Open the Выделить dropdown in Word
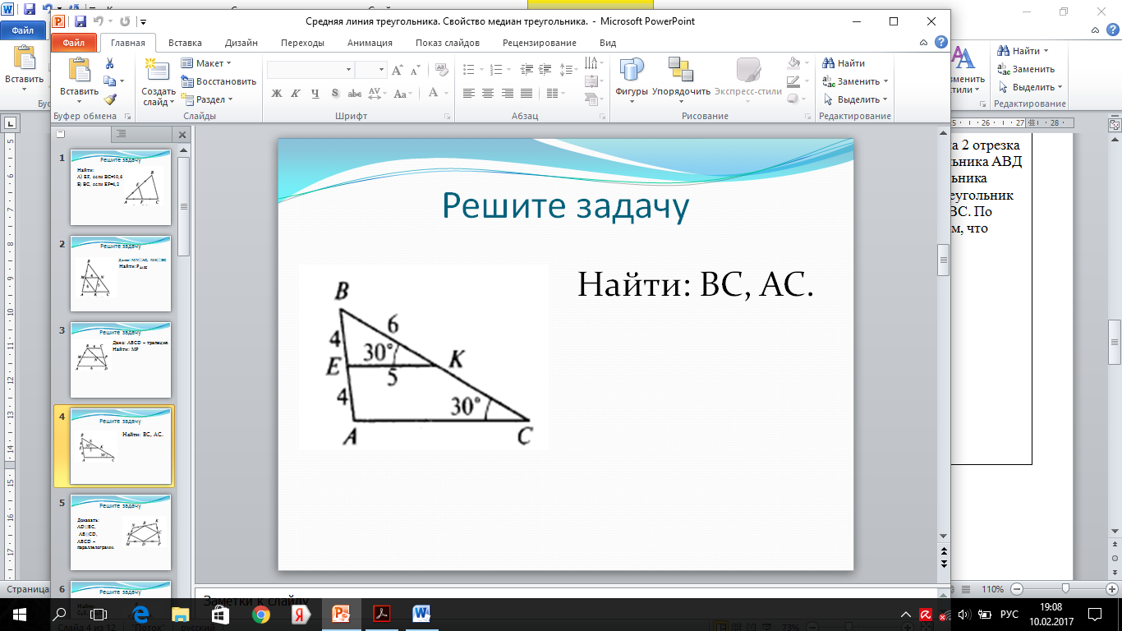Image resolution: width=1122 pixels, height=631 pixels. [1031, 87]
